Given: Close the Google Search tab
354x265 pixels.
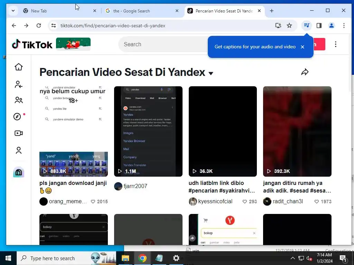Looking at the screenshot, I should click(177, 11).
